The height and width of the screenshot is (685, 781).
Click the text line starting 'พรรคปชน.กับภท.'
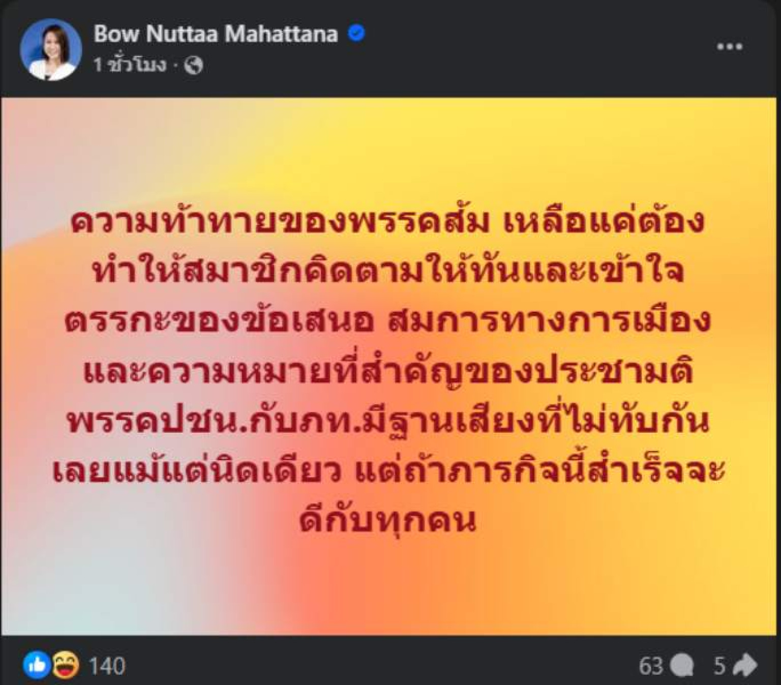pyautogui.click(x=387, y=422)
